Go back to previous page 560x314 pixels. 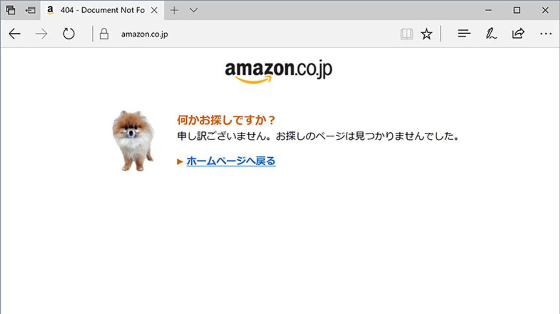coord(14,34)
